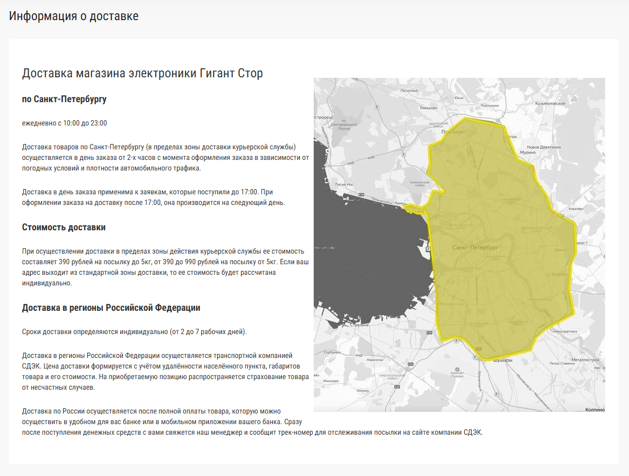The height and width of the screenshot is (476, 629).
Task: Click paragraph starting 'Доставка в день заказа применима'
Action: coord(153,197)
